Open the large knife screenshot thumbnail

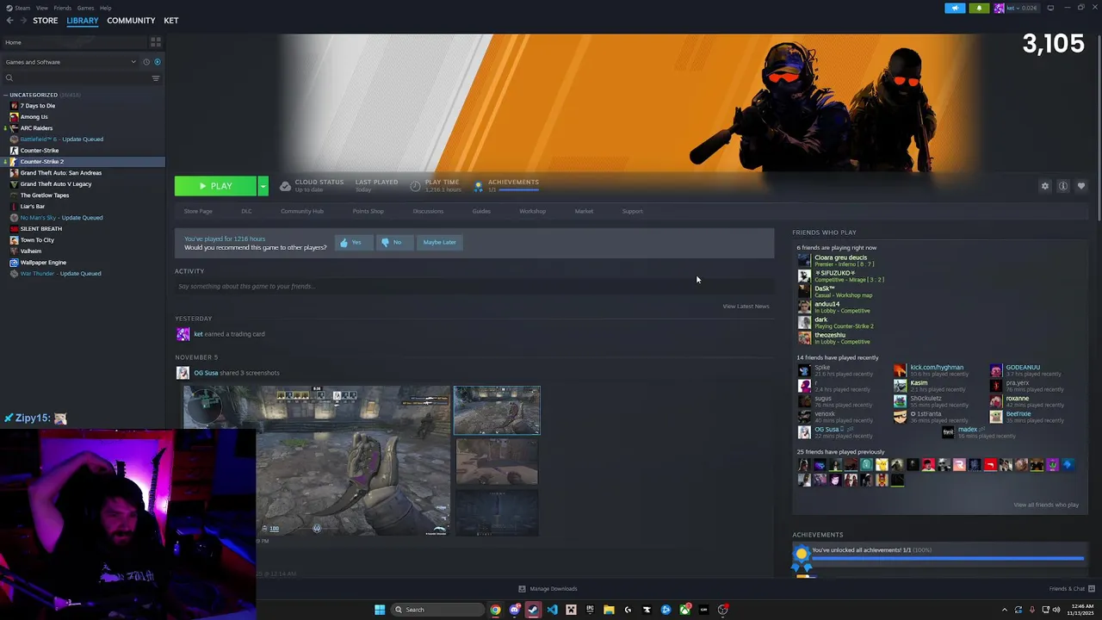317,461
